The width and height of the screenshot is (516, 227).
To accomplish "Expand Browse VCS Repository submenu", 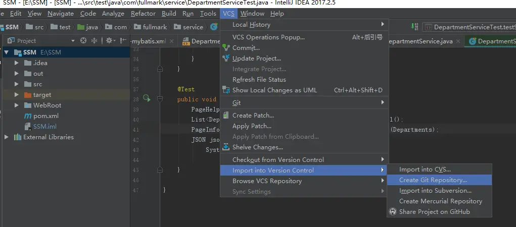I will tap(304, 181).
